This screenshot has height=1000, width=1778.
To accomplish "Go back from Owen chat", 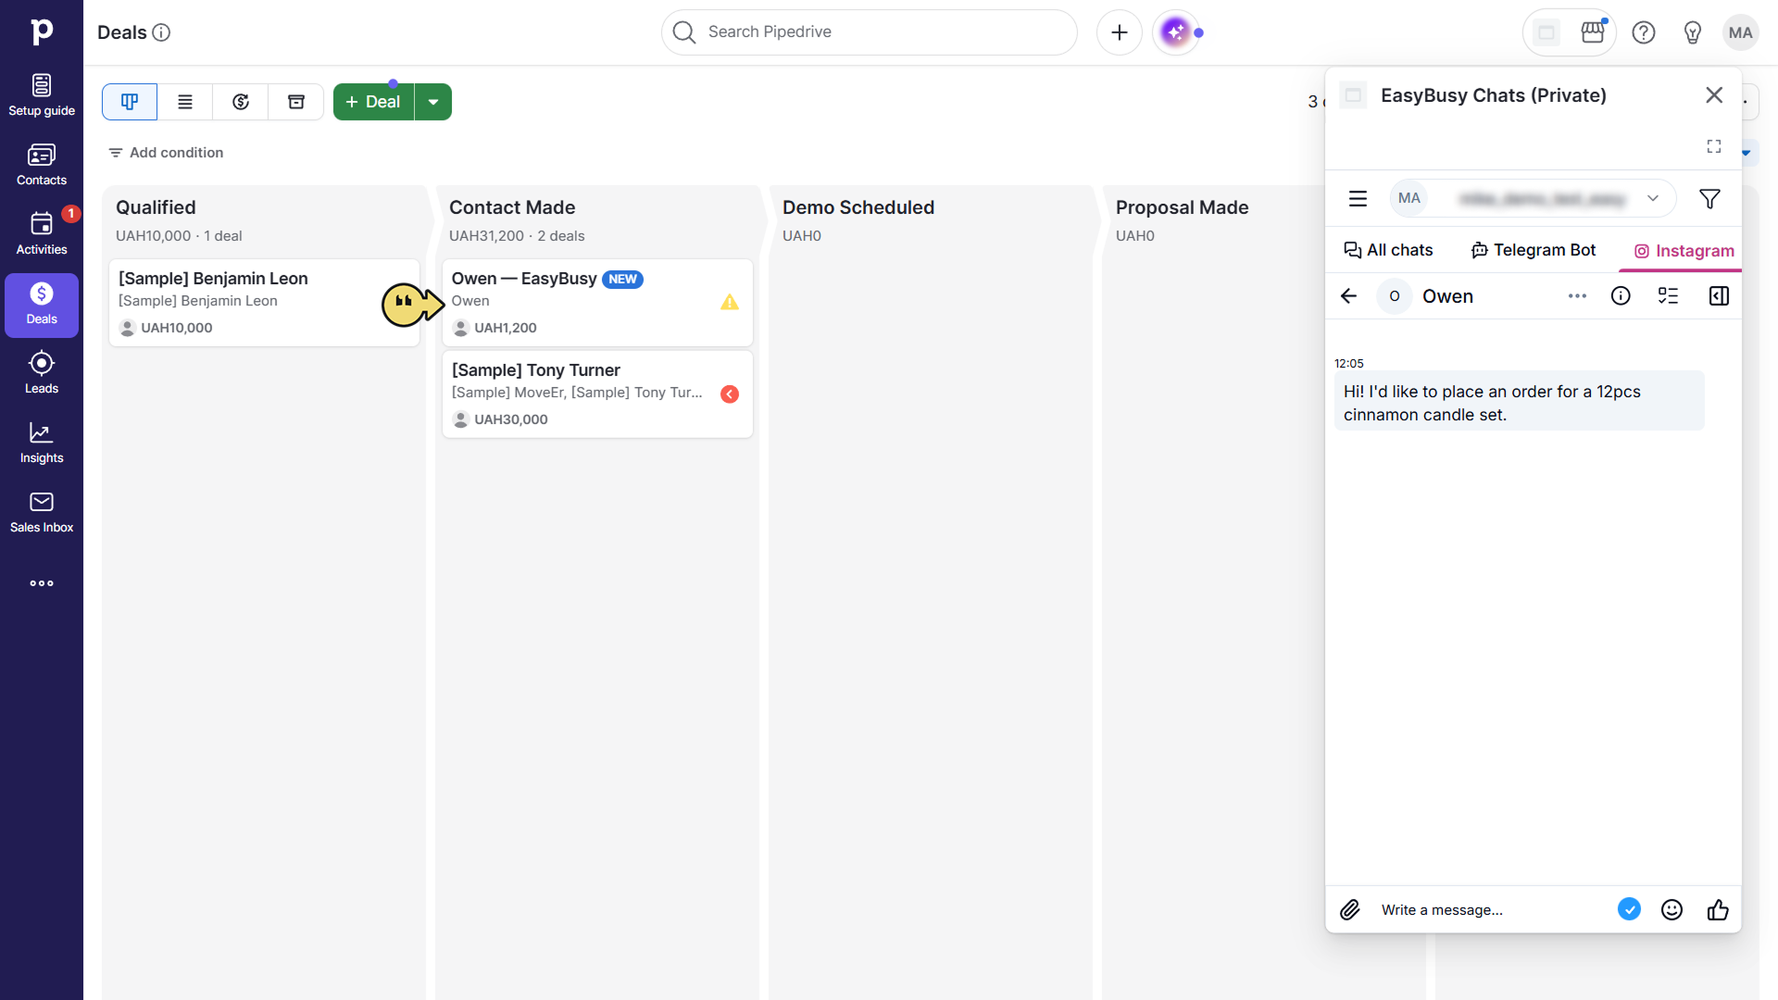I will click(x=1349, y=296).
